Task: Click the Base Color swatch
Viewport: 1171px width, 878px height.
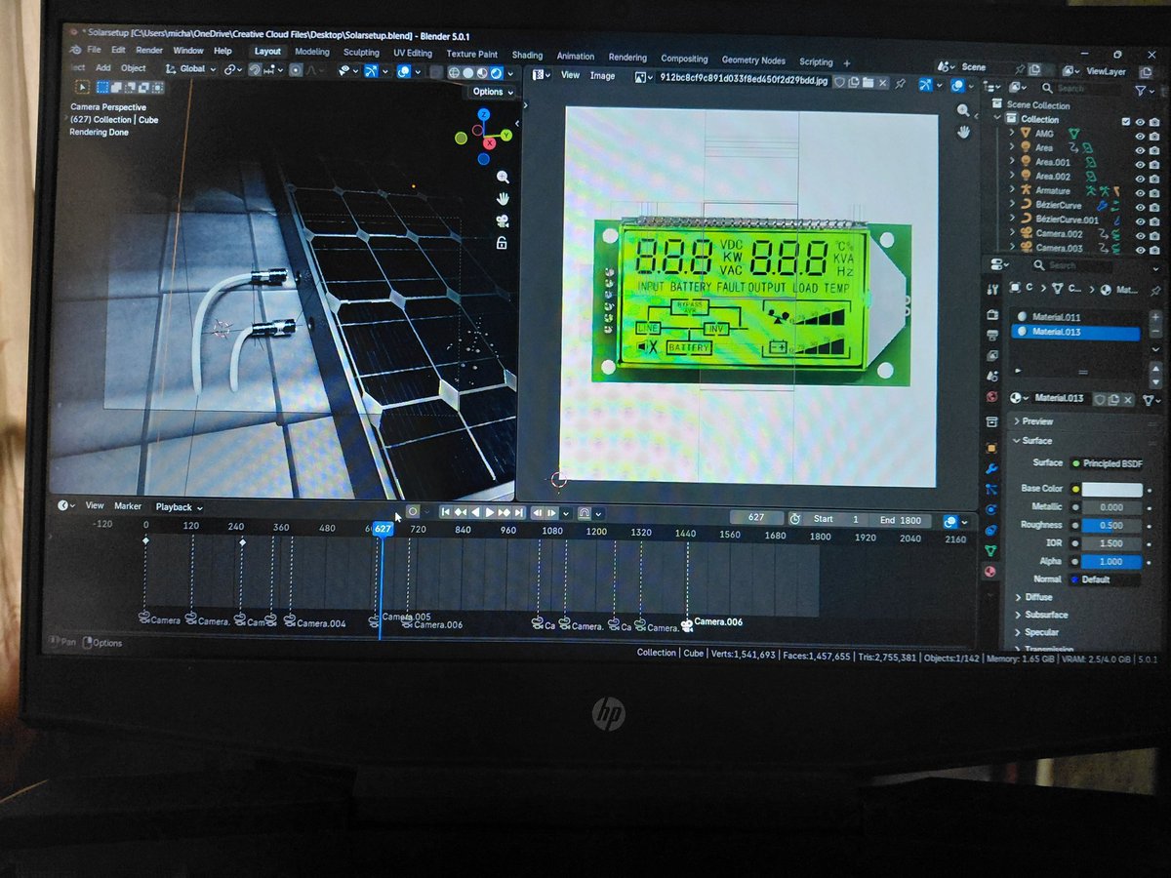Action: (x=1112, y=489)
